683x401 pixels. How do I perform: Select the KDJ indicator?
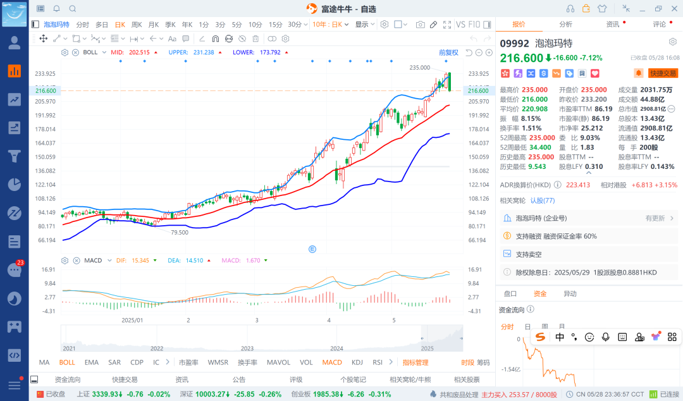357,362
